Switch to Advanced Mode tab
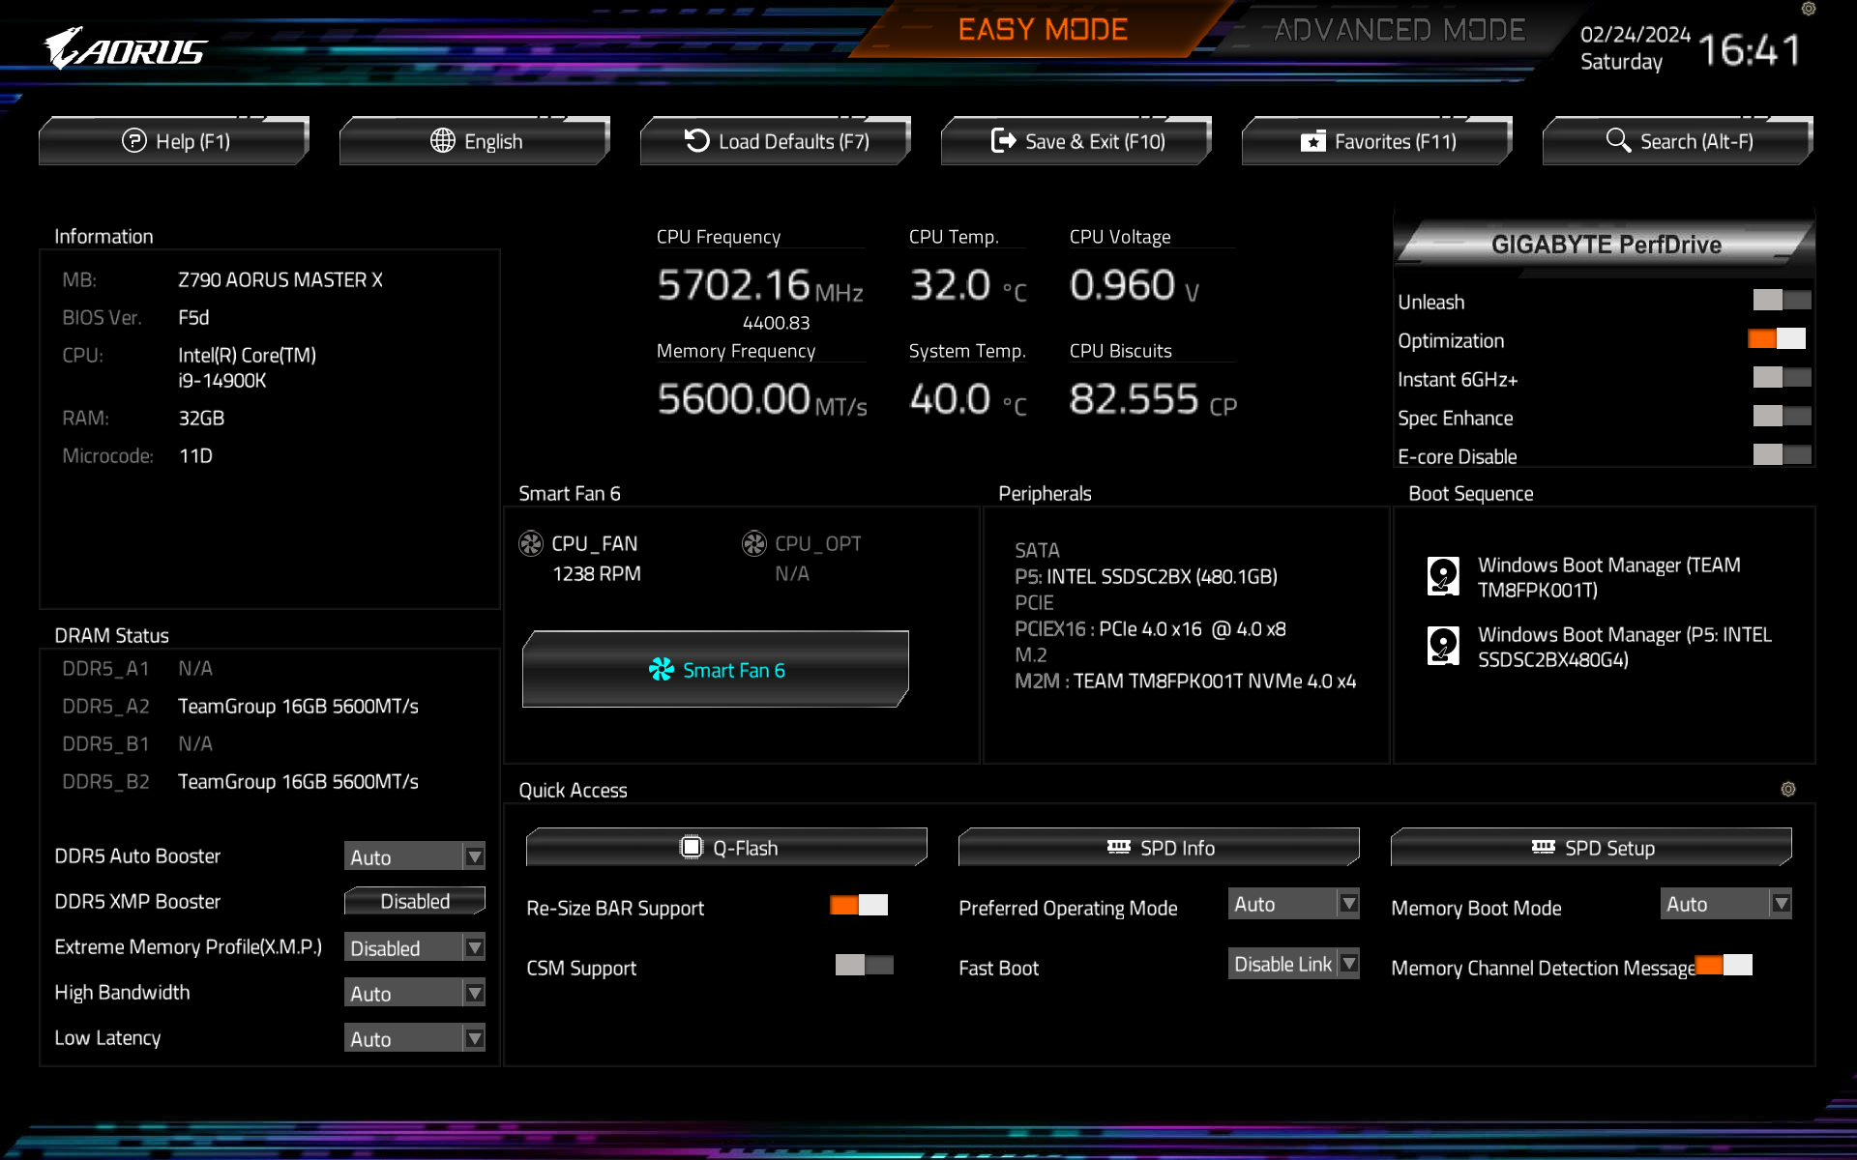1857x1160 pixels. pyautogui.click(x=1399, y=31)
